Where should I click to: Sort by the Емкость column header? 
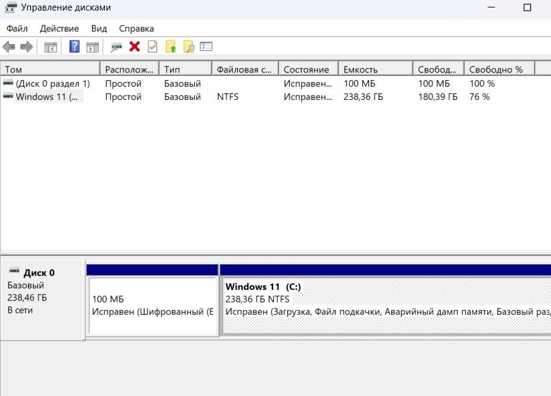pyautogui.click(x=376, y=69)
